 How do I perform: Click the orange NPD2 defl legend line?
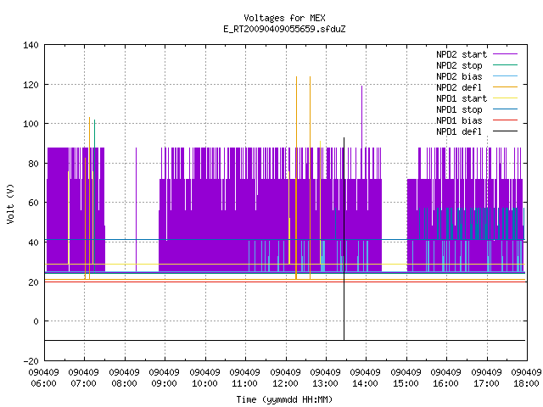pos(505,87)
